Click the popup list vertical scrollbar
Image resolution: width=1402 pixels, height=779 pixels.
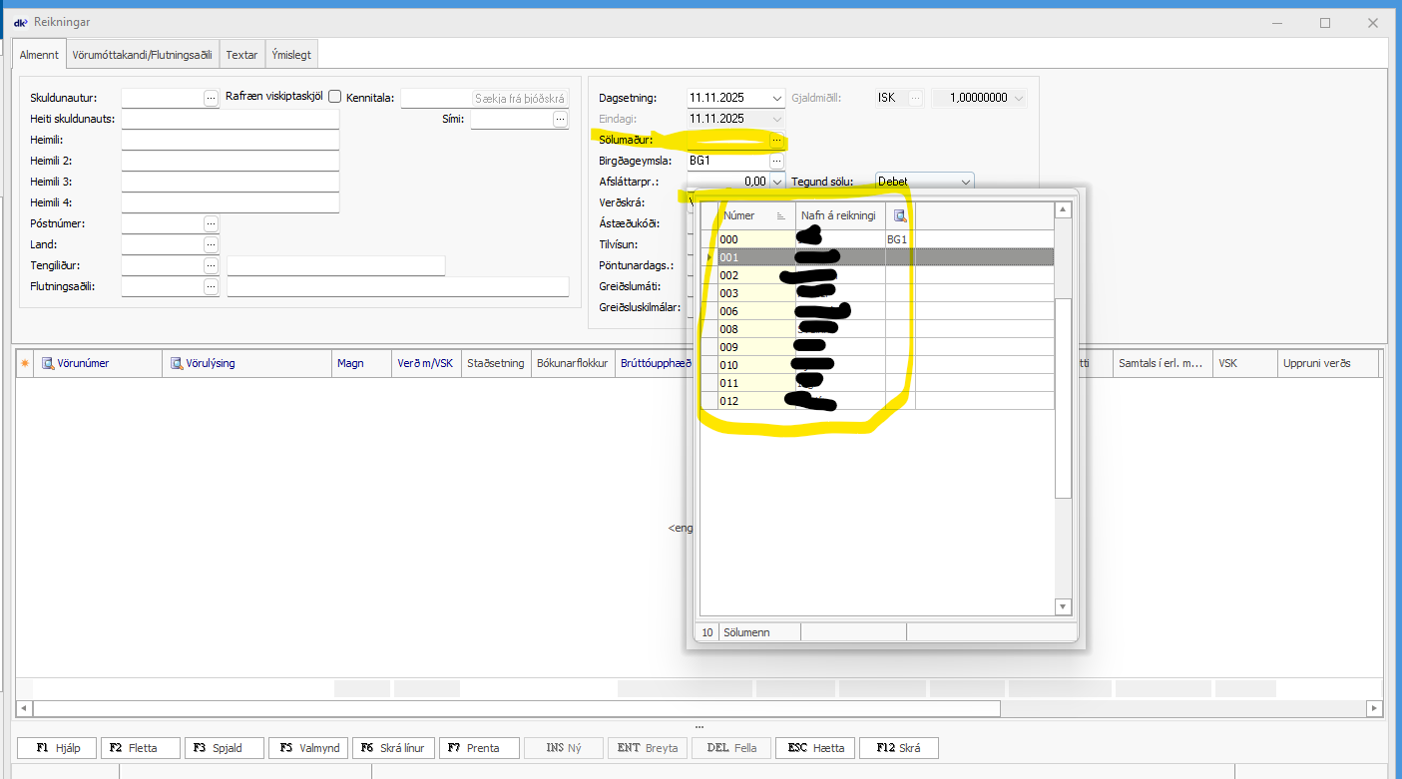[1063, 399]
